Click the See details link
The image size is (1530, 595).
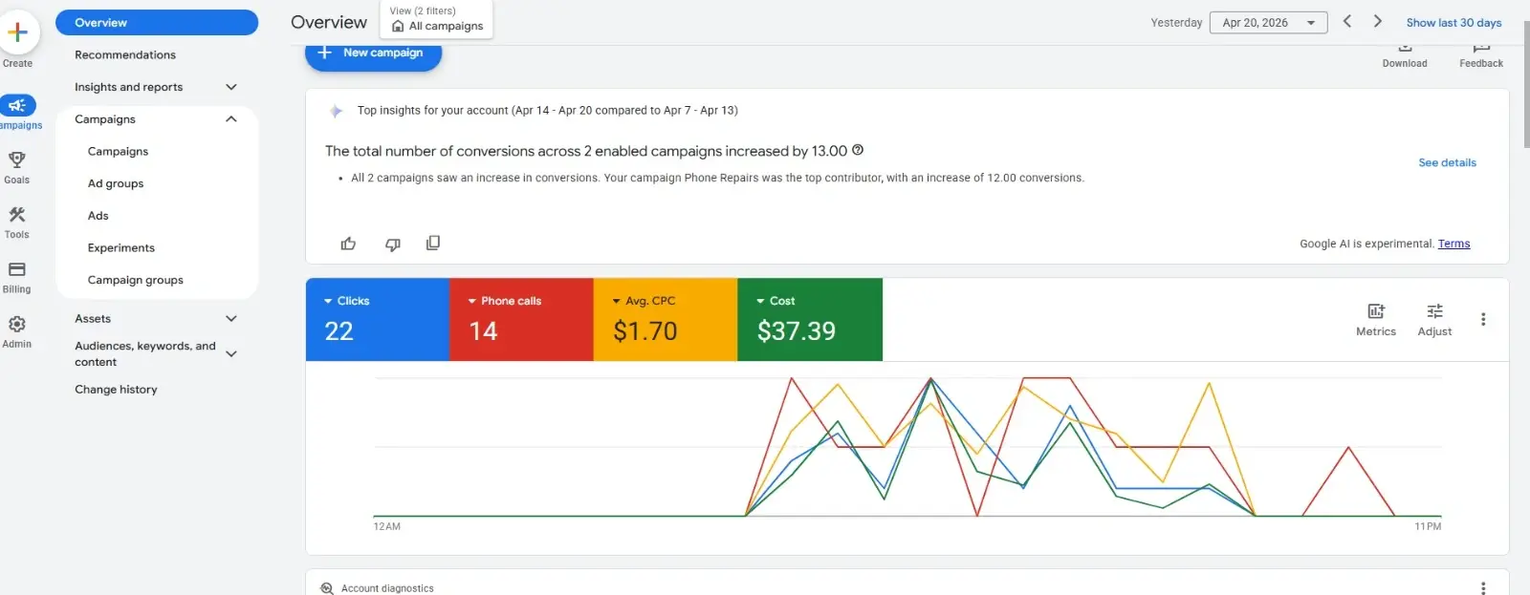pyautogui.click(x=1447, y=163)
